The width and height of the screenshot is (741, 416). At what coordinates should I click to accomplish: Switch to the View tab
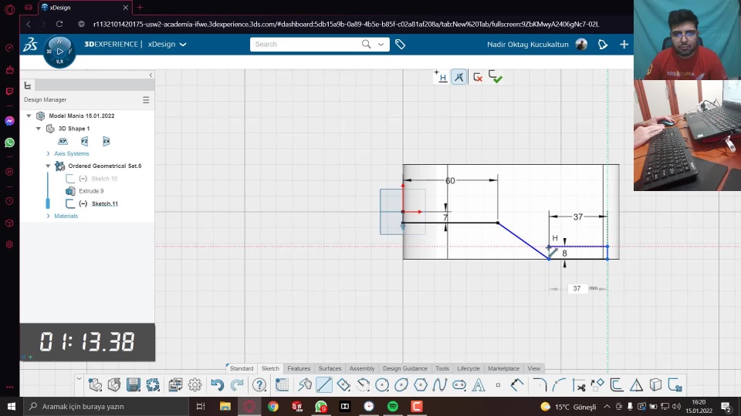534,368
